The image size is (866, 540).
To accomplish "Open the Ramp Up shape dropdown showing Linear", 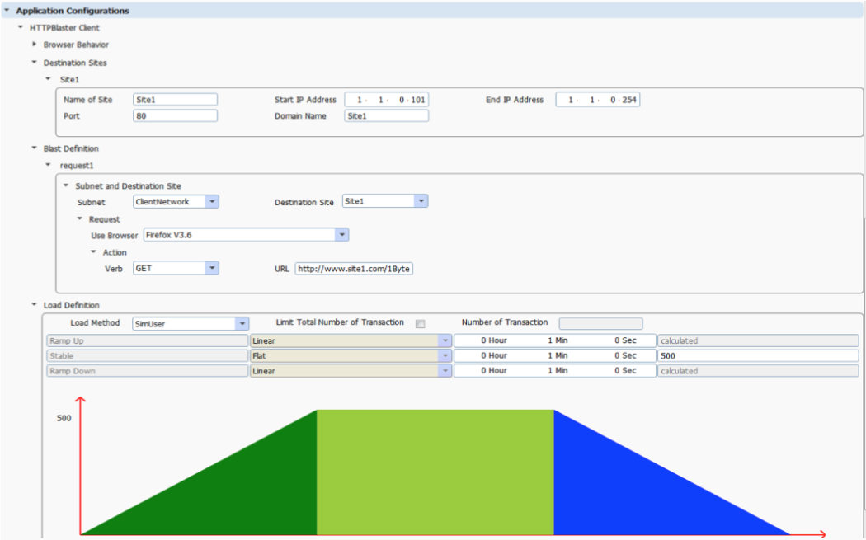I will 445,340.
